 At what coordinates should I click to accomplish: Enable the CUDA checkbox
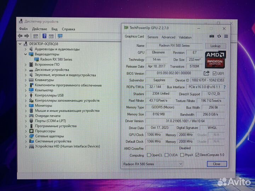coord(166,155)
